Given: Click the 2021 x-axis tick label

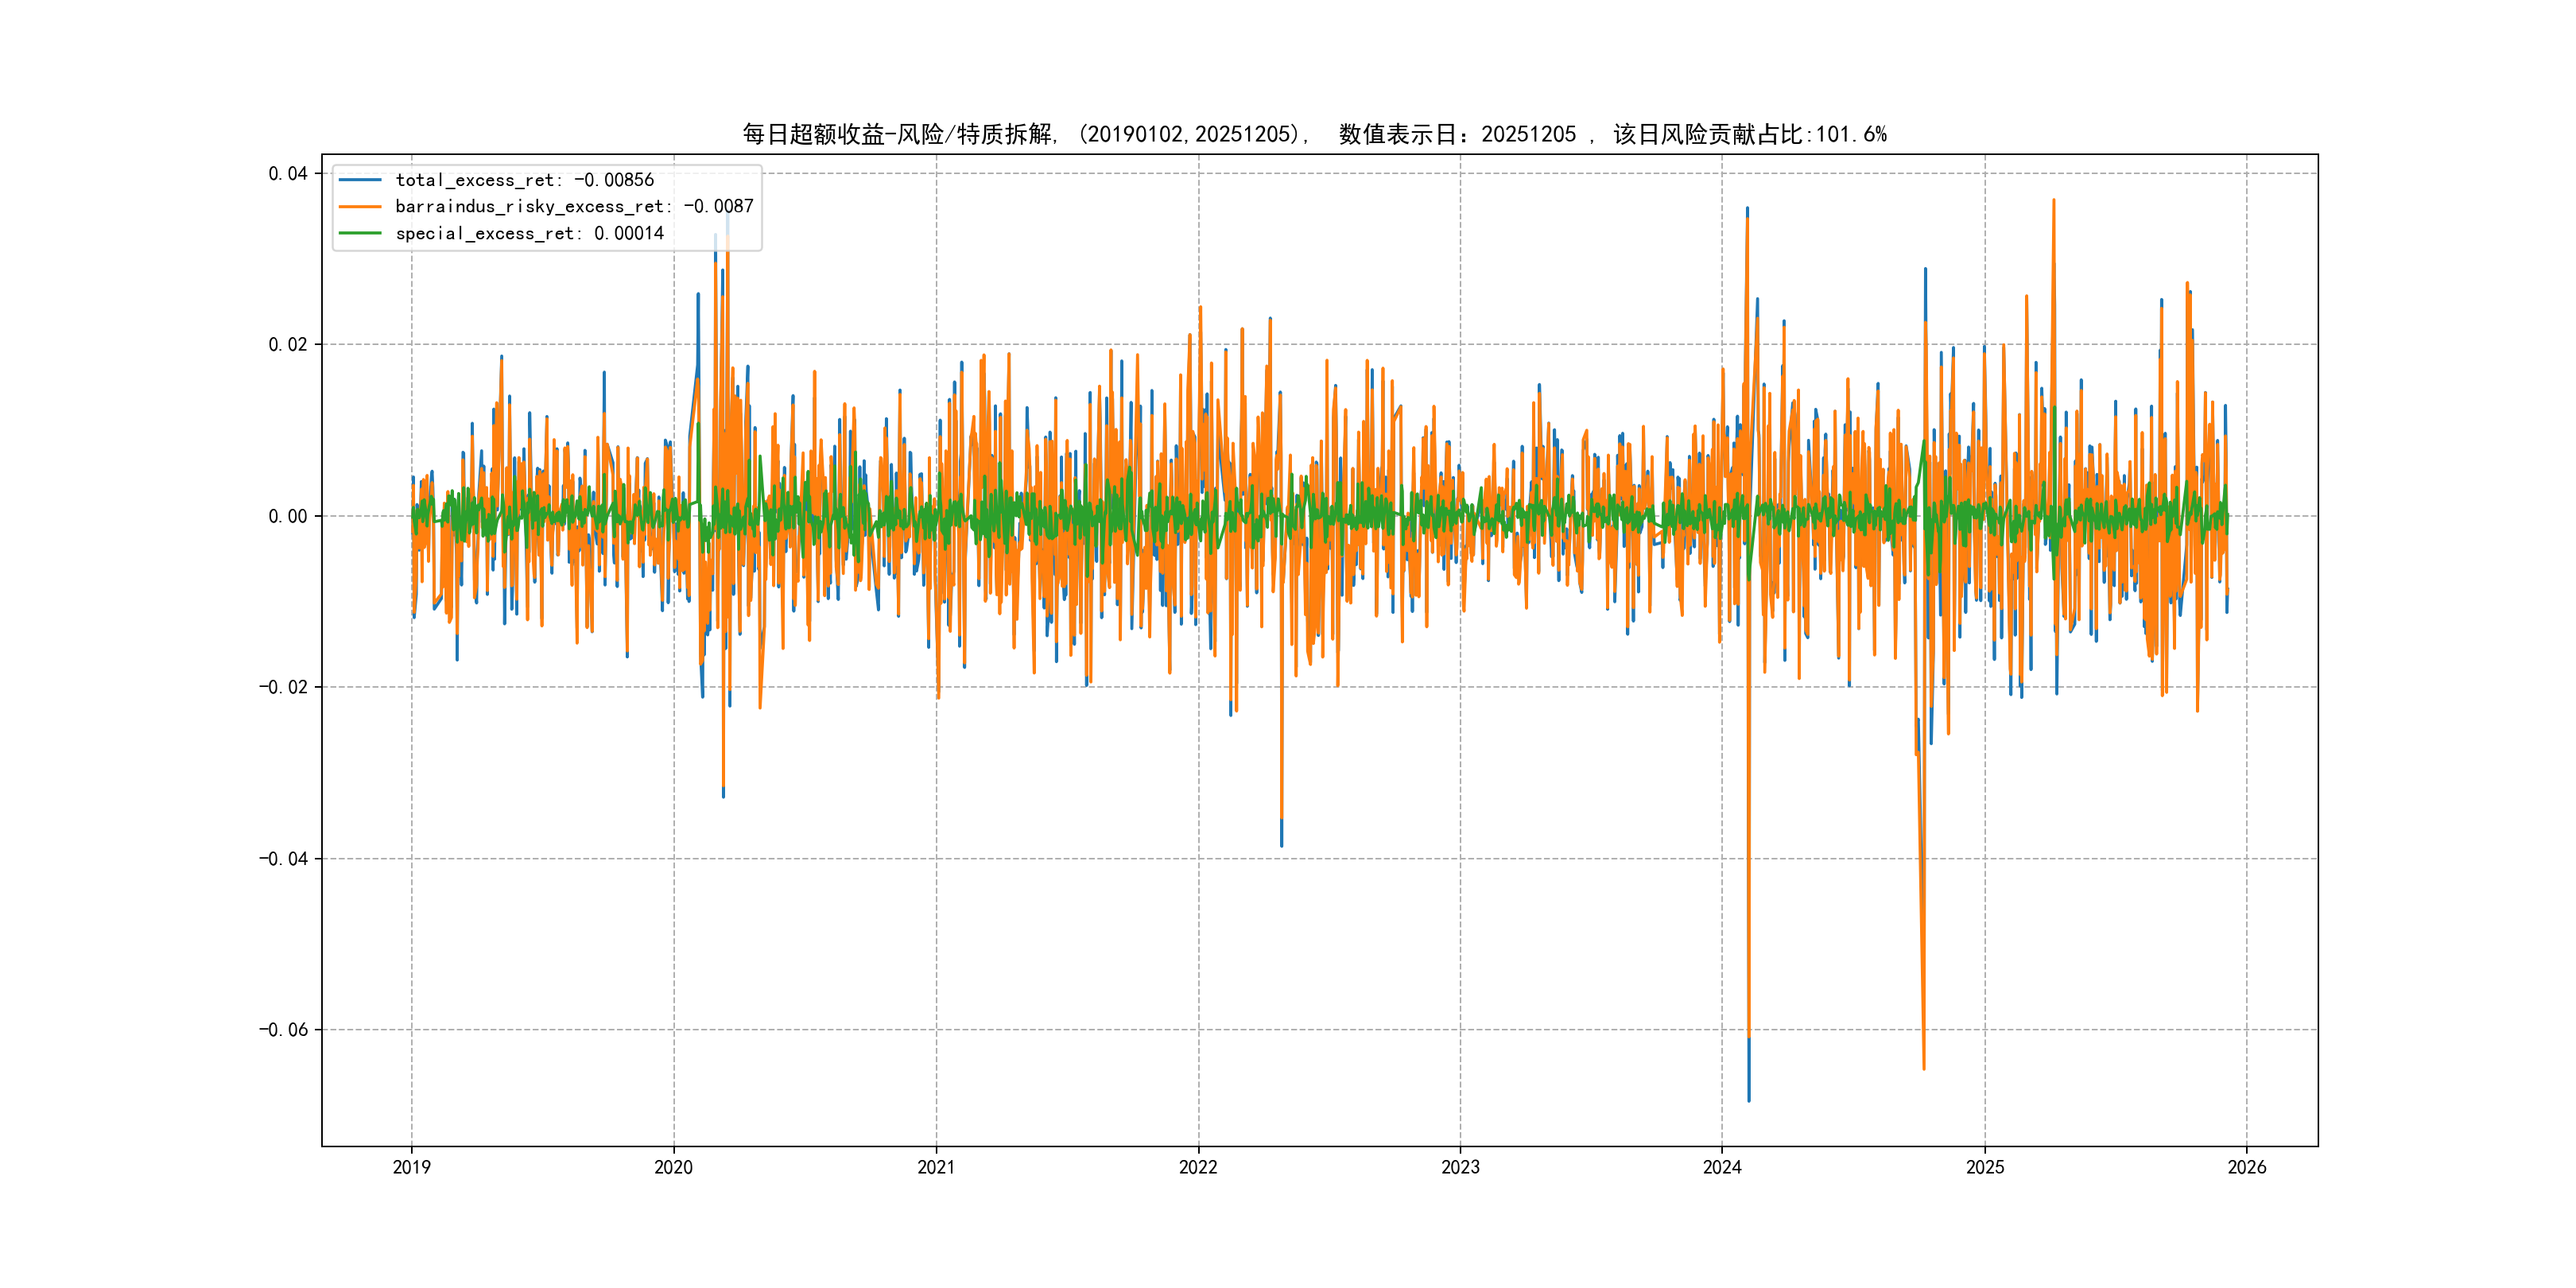Looking at the screenshot, I should (936, 1167).
